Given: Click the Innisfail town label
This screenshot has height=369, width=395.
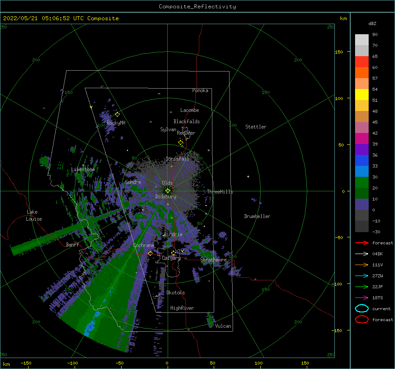Looking at the screenshot, I should point(177,159).
